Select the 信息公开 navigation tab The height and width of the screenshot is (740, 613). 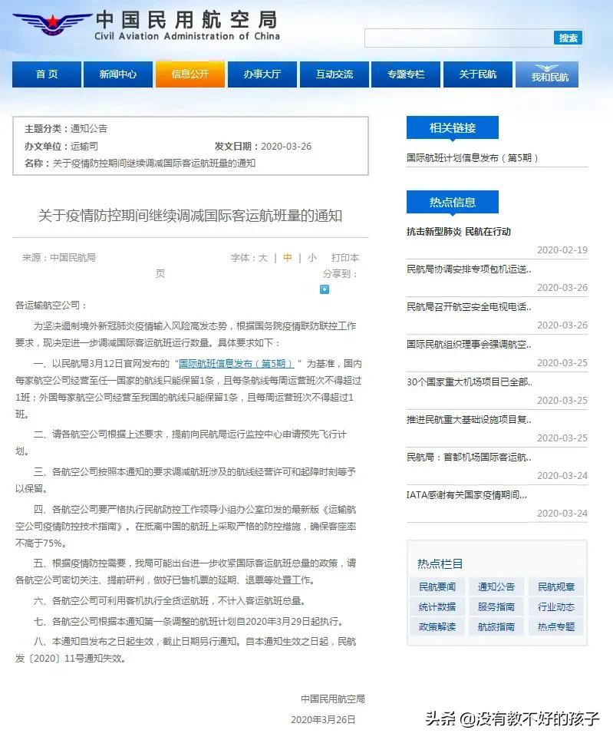(x=190, y=74)
